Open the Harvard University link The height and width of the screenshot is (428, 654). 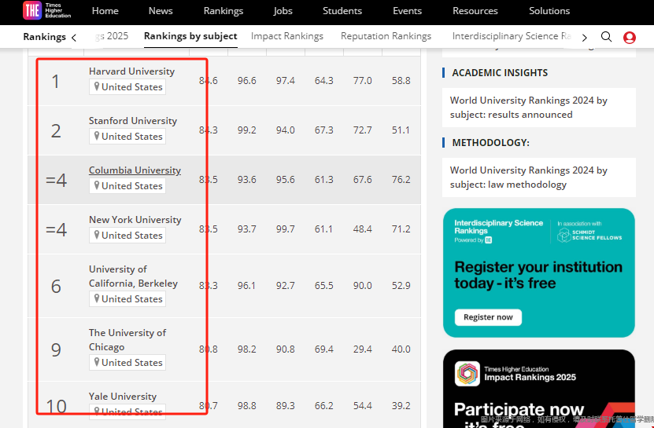[x=131, y=71]
